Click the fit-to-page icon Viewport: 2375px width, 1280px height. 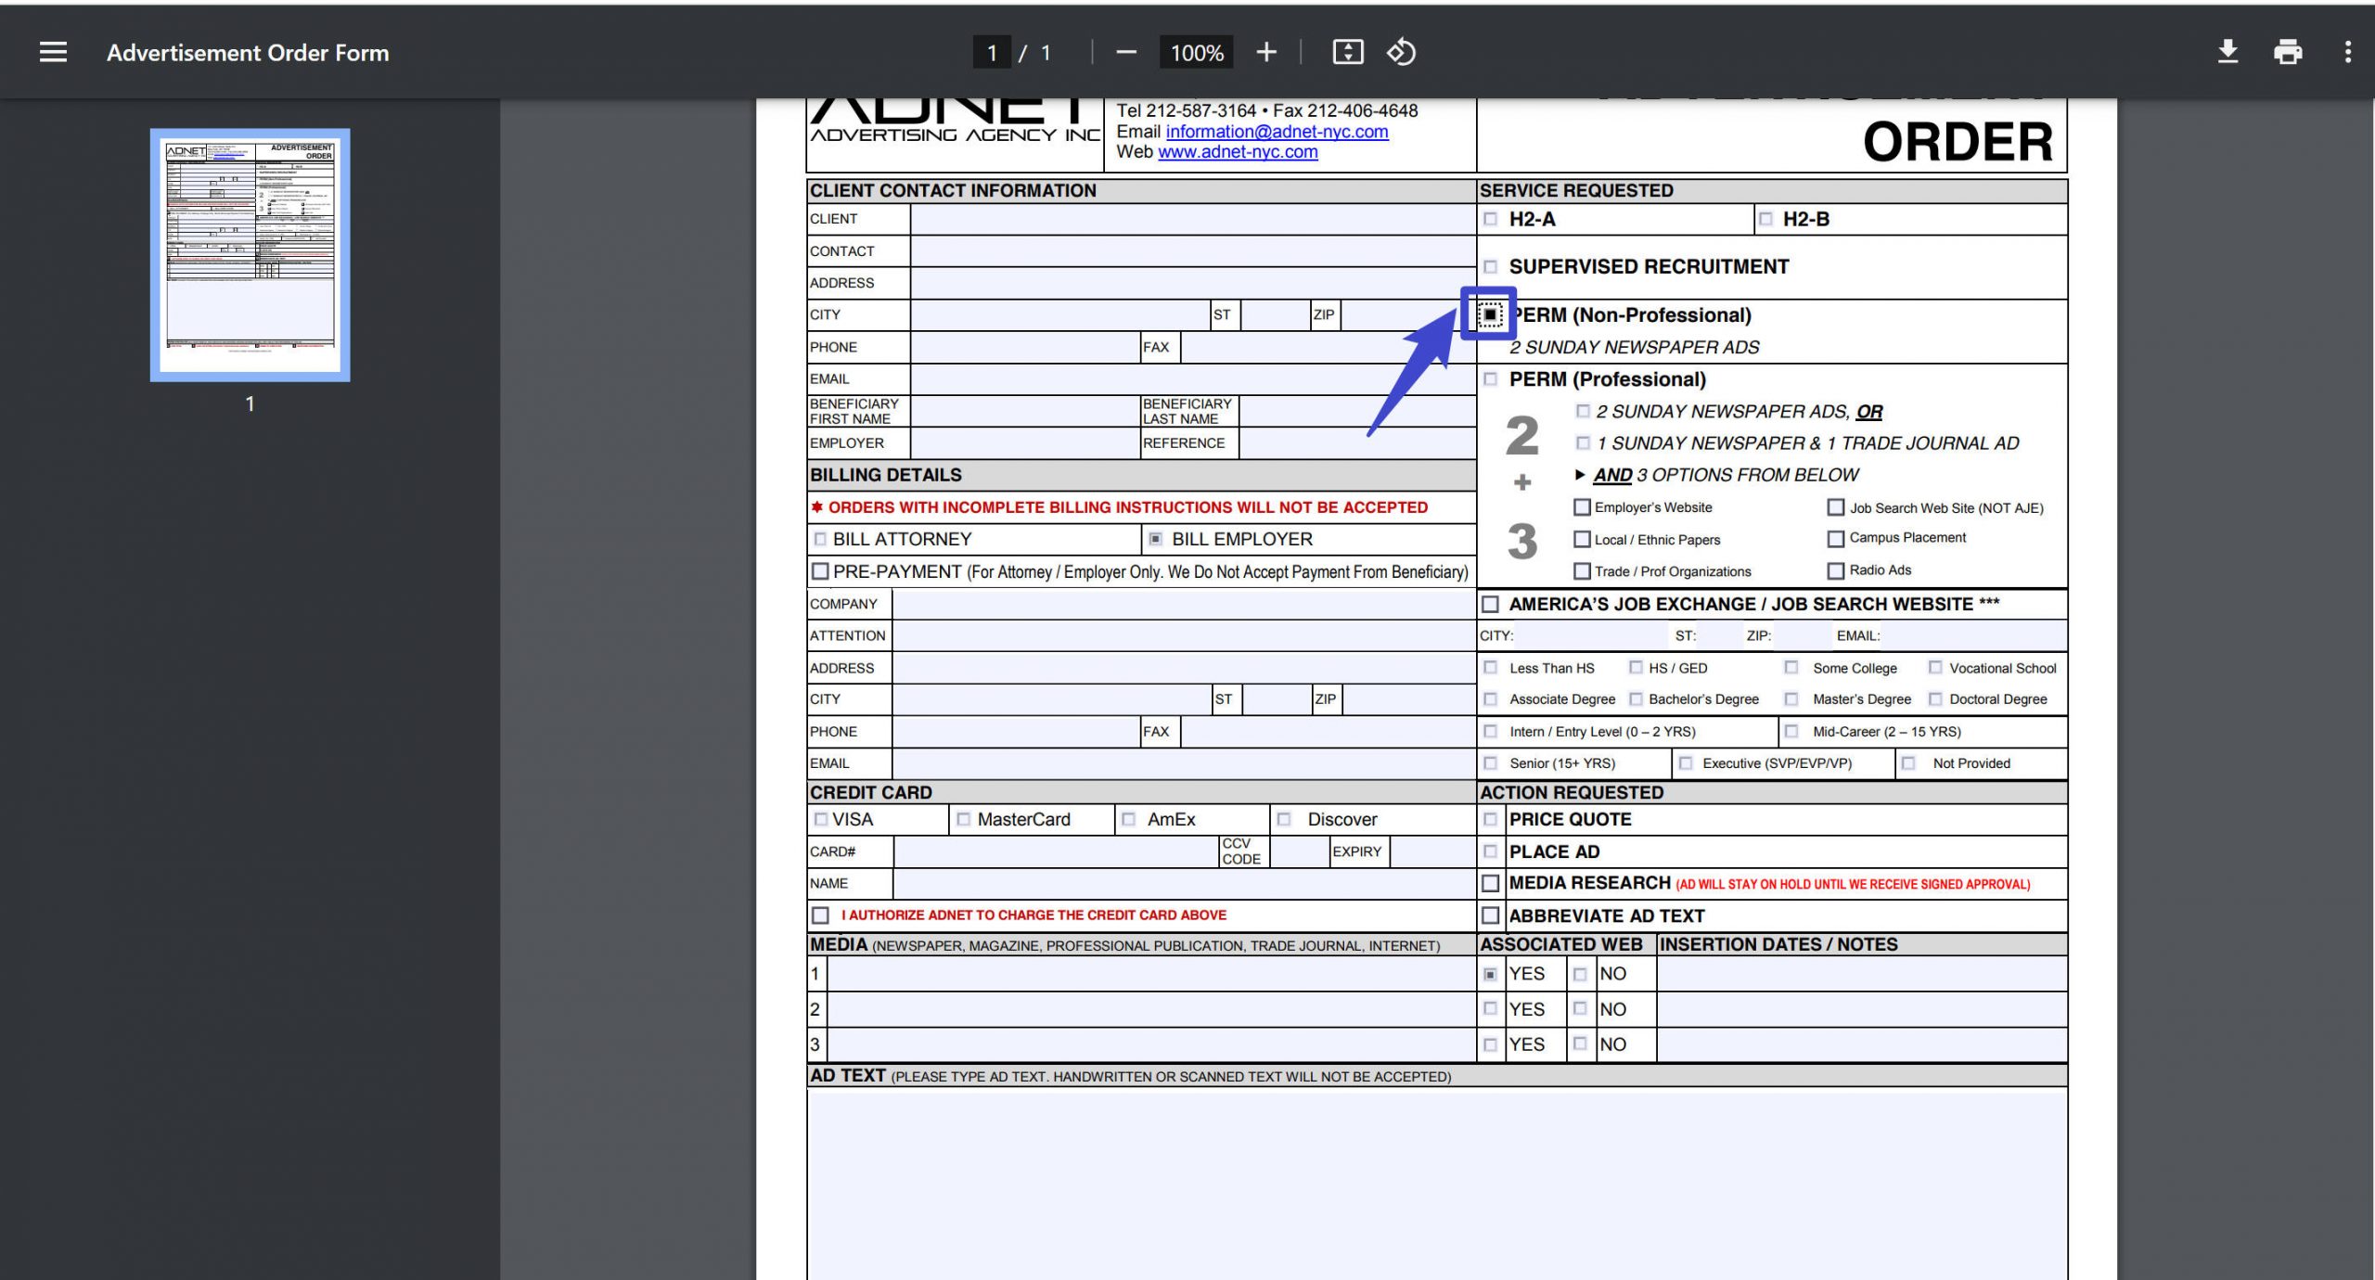coord(1348,51)
